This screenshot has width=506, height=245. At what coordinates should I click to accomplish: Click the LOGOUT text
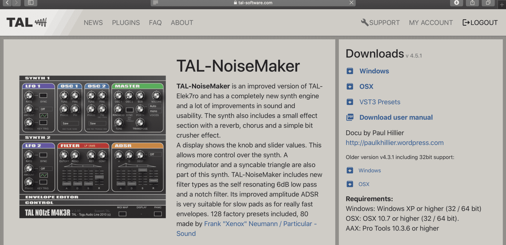(x=484, y=23)
